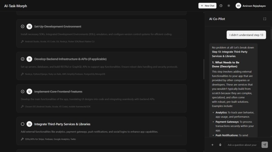Click tools wrench icon for step 11
272x152 pixels.
[x=22, y=74]
